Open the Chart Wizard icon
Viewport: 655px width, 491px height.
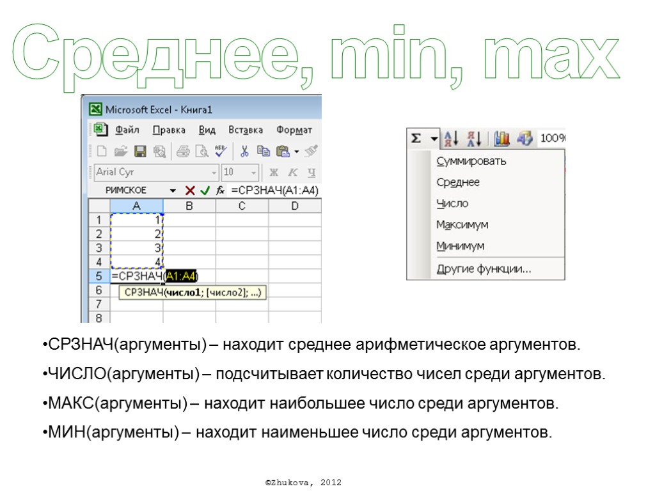point(501,138)
